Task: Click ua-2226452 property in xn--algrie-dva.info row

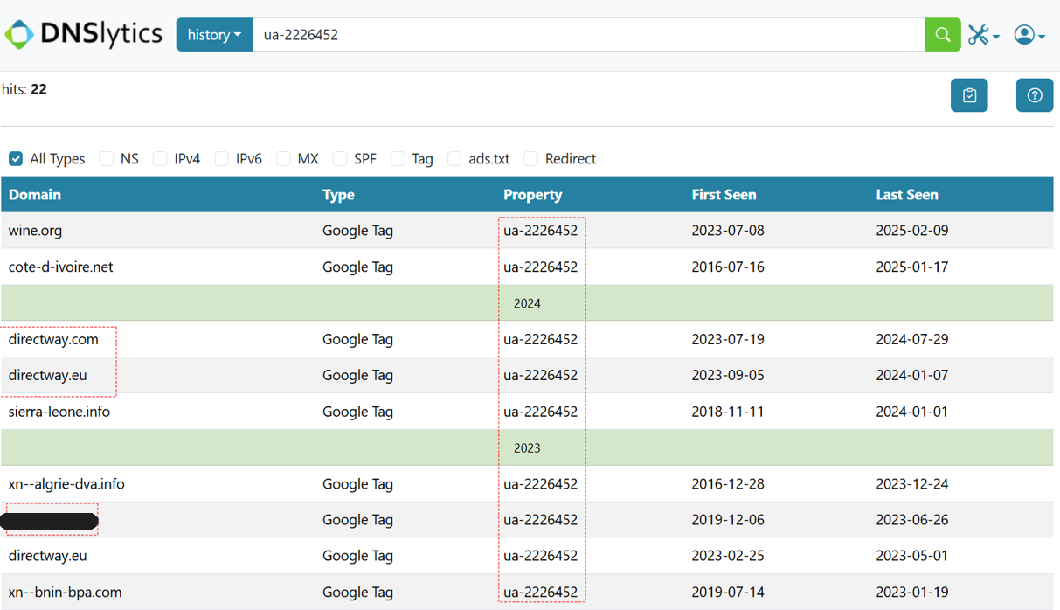Action: coord(540,483)
